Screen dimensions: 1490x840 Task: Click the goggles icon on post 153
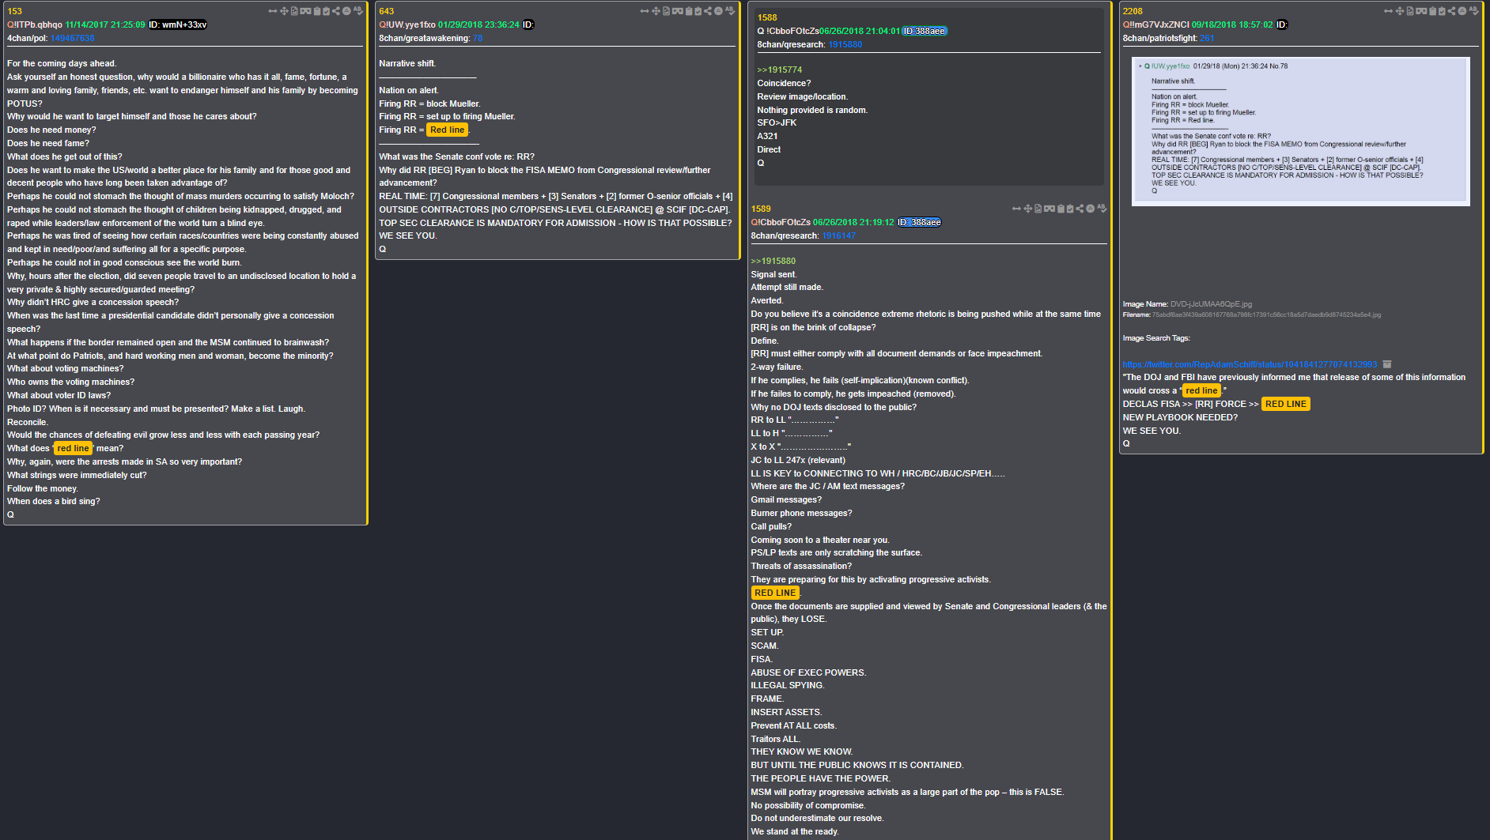pyautogui.click(x=305, y=11)
